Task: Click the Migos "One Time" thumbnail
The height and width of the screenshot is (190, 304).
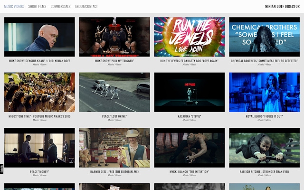Action: click(x=39, y=92)
